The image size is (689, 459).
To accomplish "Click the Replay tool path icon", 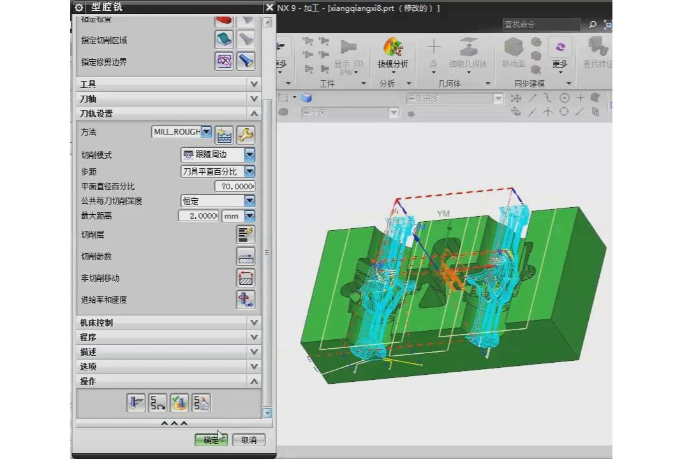I will [x=158, y=402].
